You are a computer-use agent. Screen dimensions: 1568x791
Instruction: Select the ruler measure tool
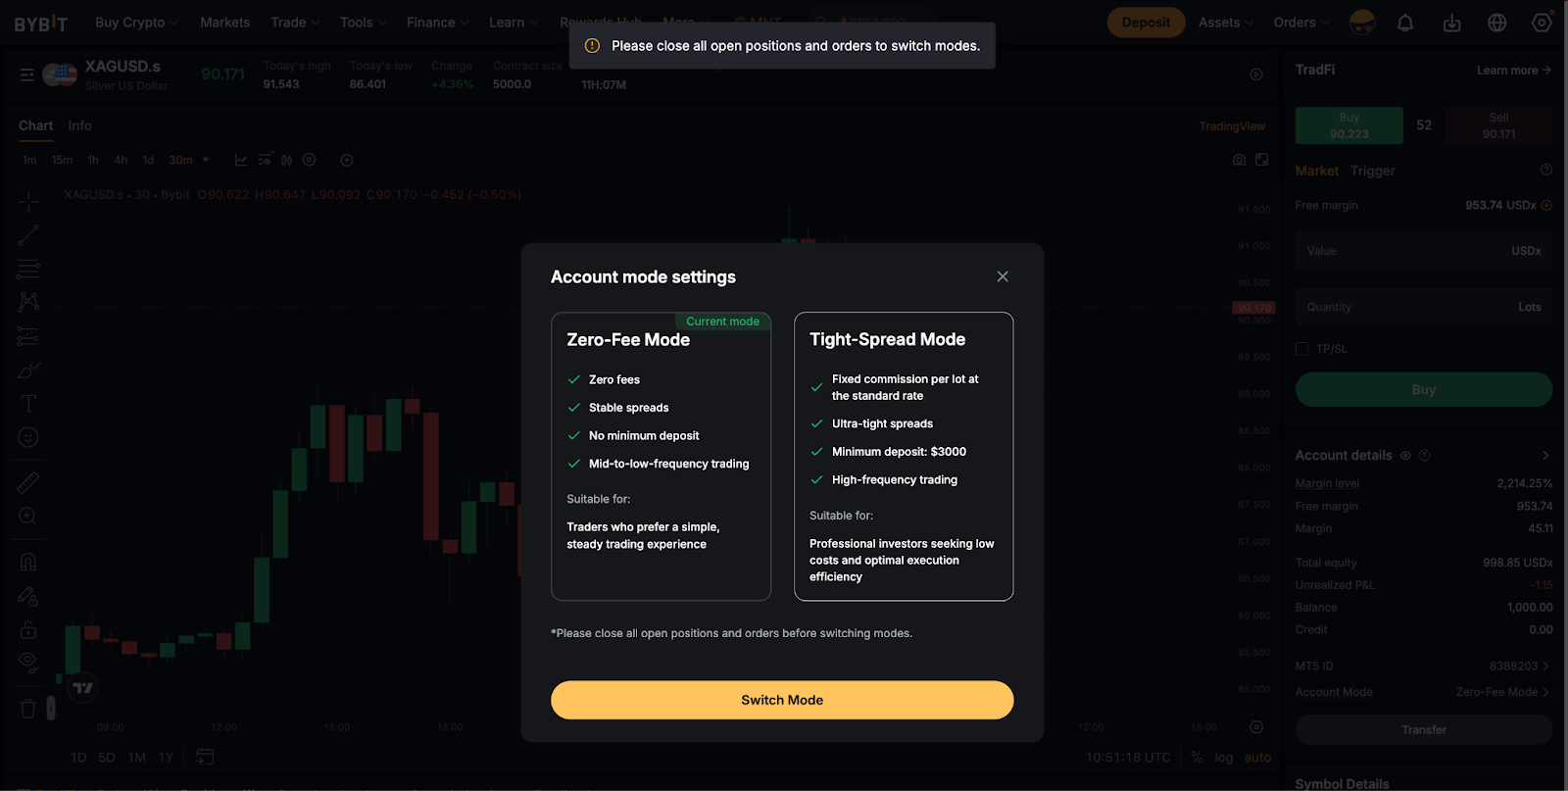pos(28,482)
